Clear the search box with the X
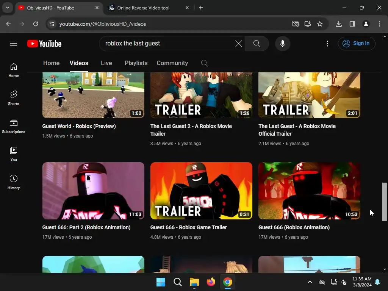 pos(239,44)
